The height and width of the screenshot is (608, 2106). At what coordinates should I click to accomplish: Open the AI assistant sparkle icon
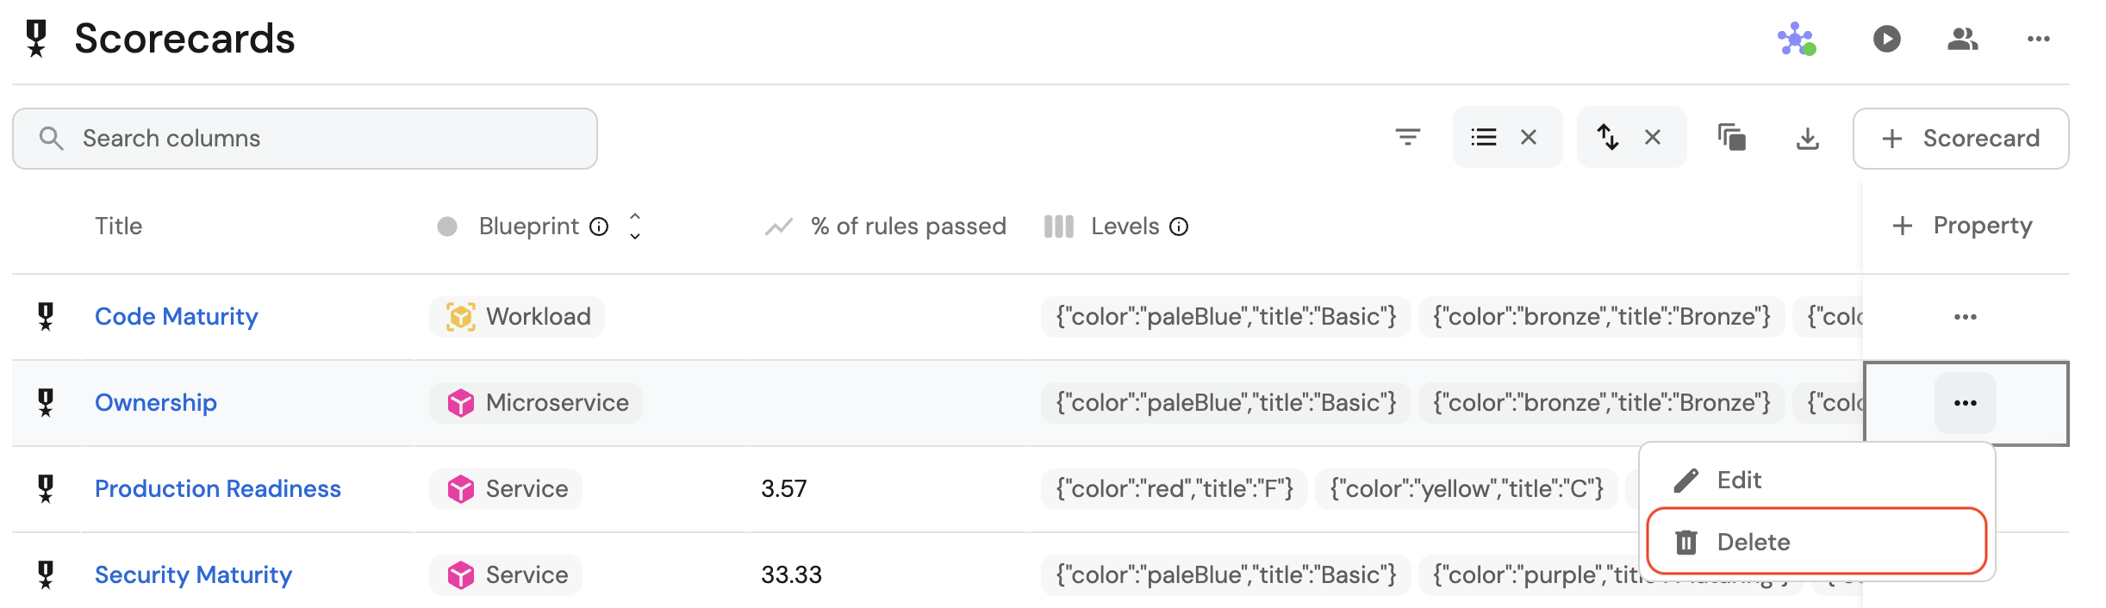point(1796,39)
